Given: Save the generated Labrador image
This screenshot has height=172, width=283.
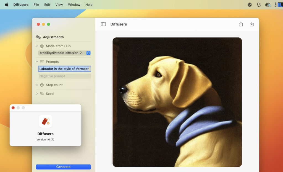Looking at the screenshot, I should click(251, 24).
